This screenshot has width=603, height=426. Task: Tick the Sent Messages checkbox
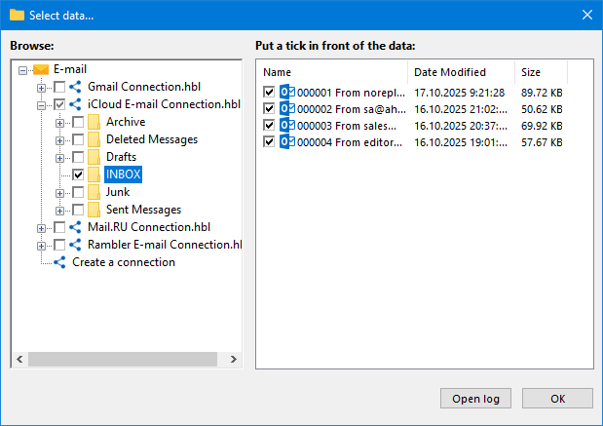coord(78,210)
